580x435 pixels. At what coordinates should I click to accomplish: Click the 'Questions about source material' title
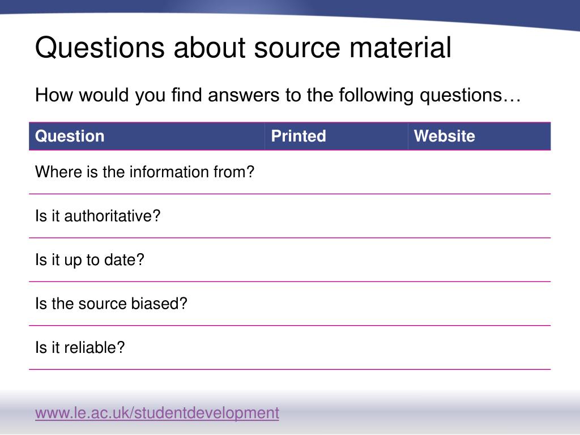tap(243, 48)
